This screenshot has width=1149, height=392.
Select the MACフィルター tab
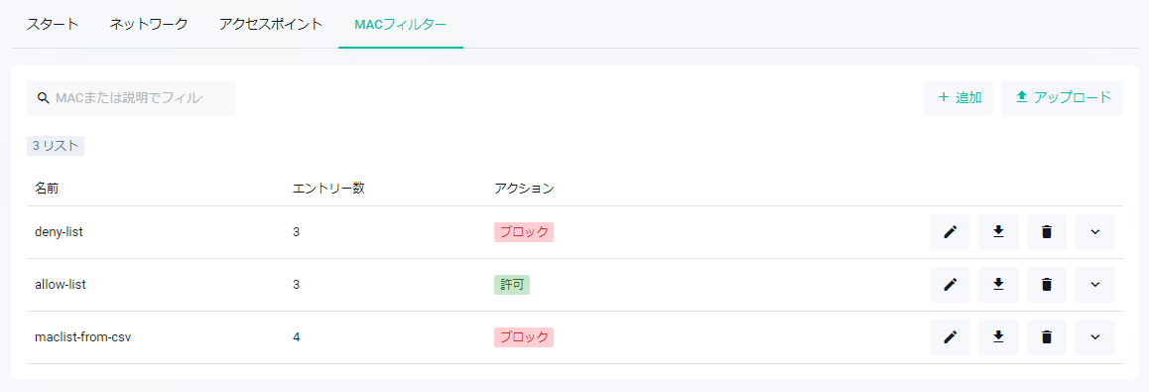400,24
